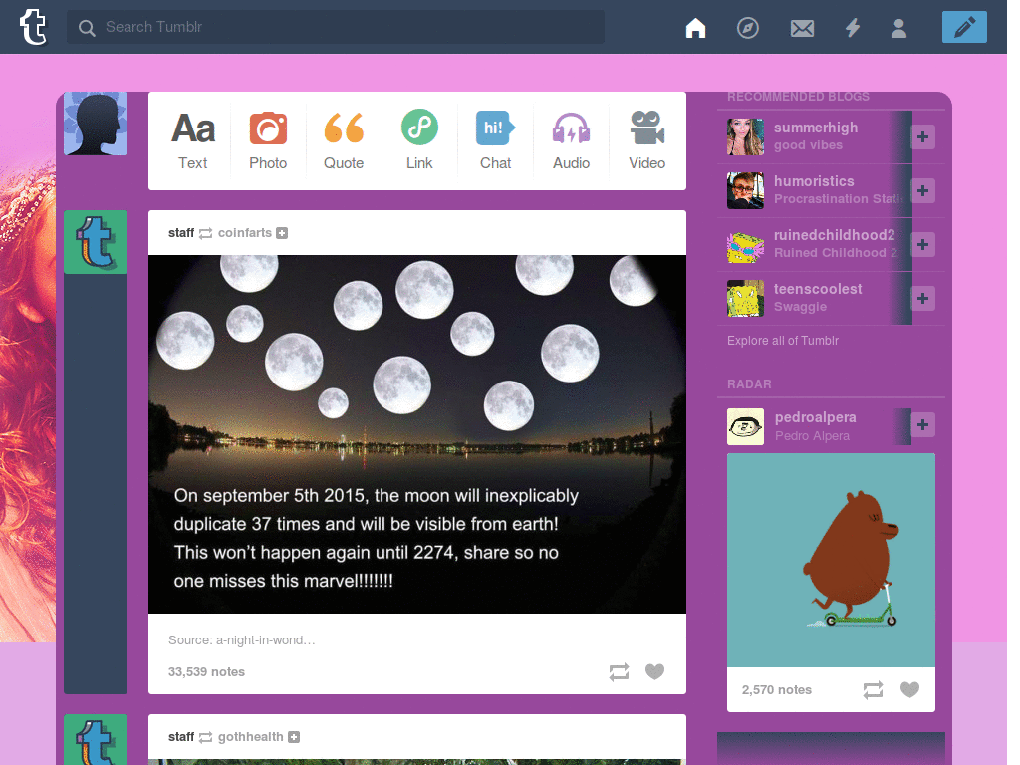Image resolution: width=1020 pixels, height=765 pixels.
Task: Follow summerhigh with plus button
Action: click(922, 136)
